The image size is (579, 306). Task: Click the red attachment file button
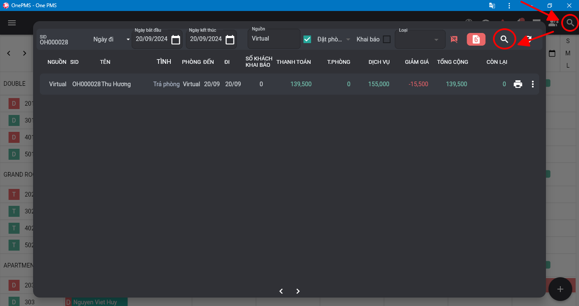pyautogui.click(x=476, y=39)
